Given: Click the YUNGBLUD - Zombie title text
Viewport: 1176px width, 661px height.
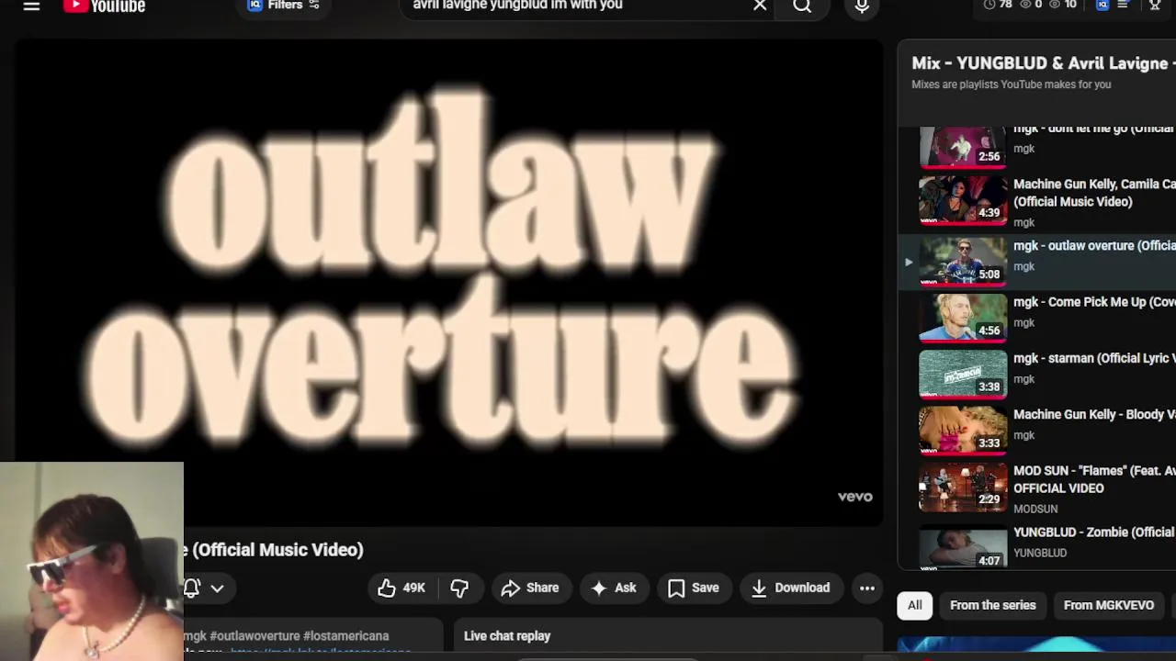Looking at the screenshot, I should tap(1094, 532).
